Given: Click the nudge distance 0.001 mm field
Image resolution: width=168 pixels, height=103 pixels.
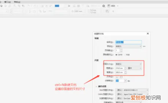Looking at the screenshot, I should click(x=80, y=11).
